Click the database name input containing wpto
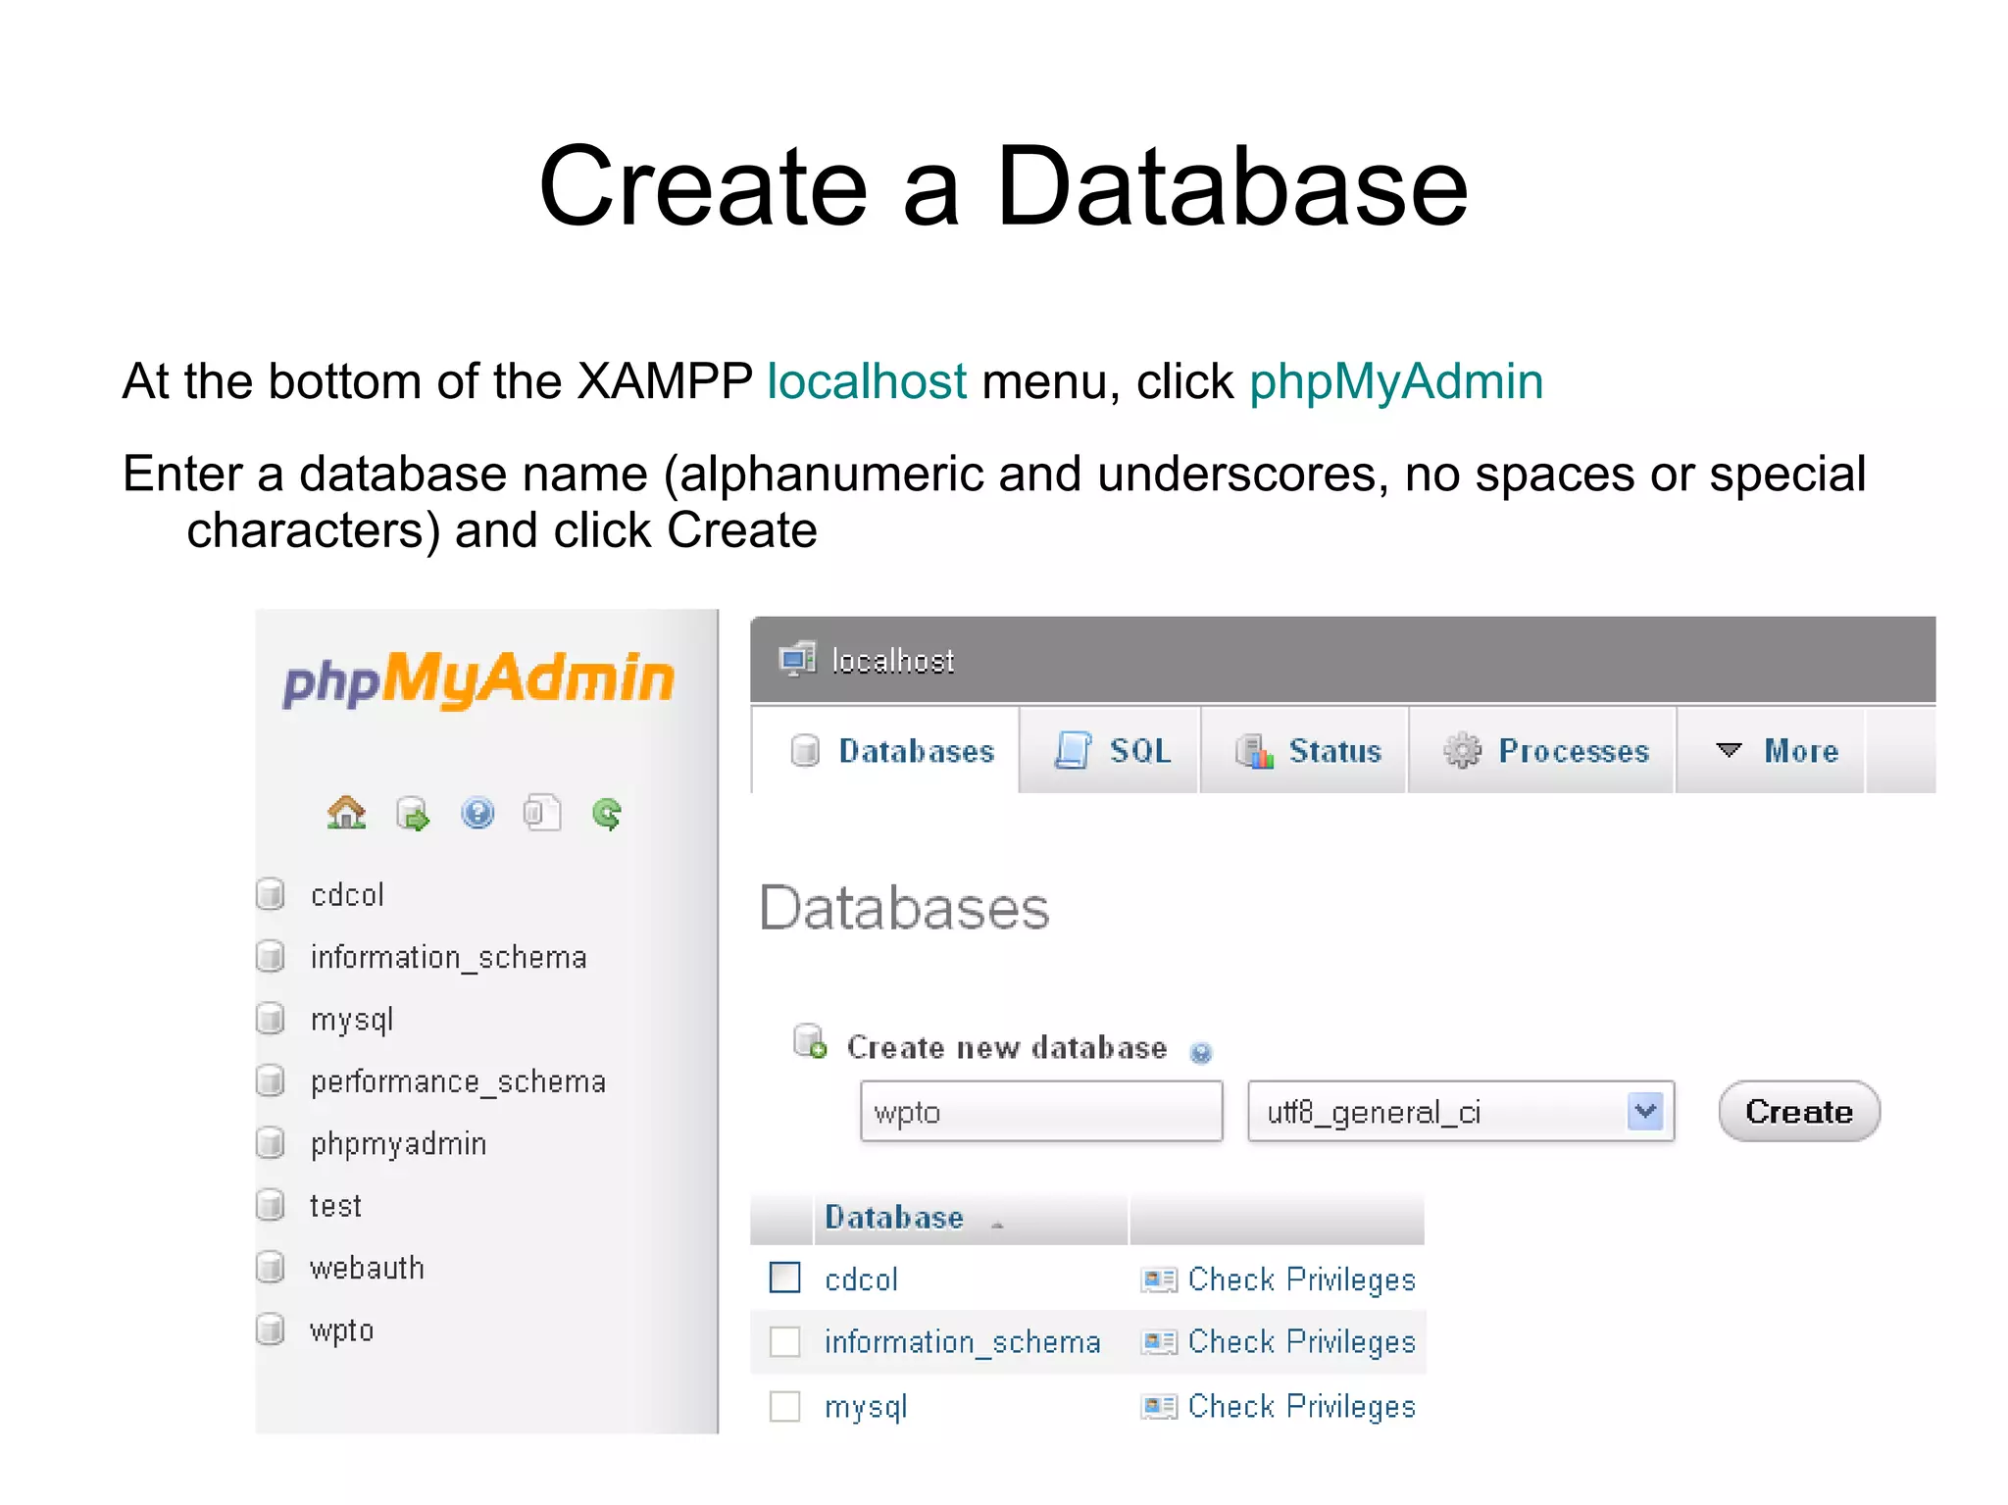 pyautogui.click(x=1041, y=1112)
